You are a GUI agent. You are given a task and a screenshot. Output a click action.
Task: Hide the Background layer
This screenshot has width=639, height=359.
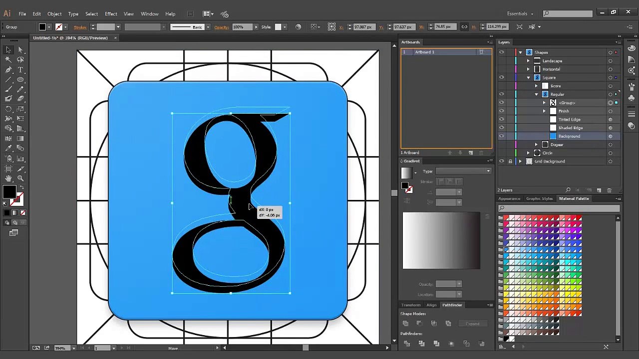502,136
